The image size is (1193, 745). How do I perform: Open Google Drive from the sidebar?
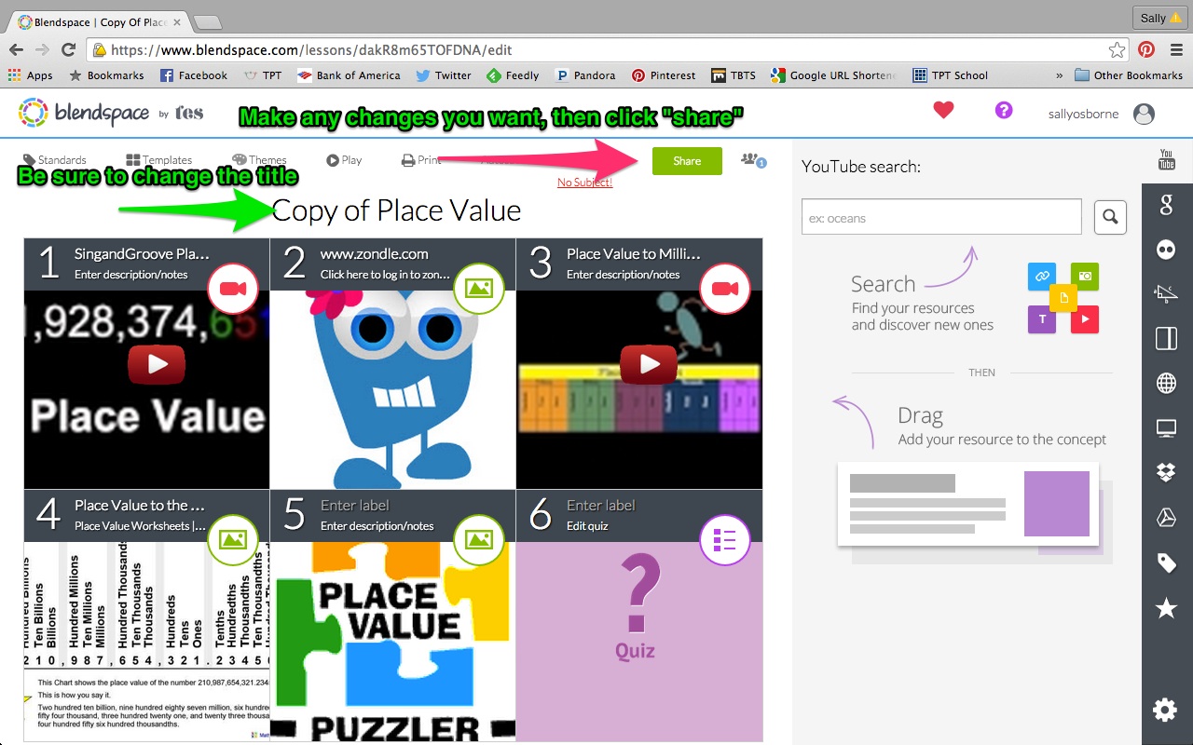pyautogui.click(x=1166, y=518)
